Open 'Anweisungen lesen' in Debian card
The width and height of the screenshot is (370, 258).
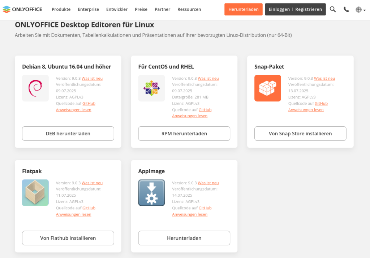pos(73,110)
